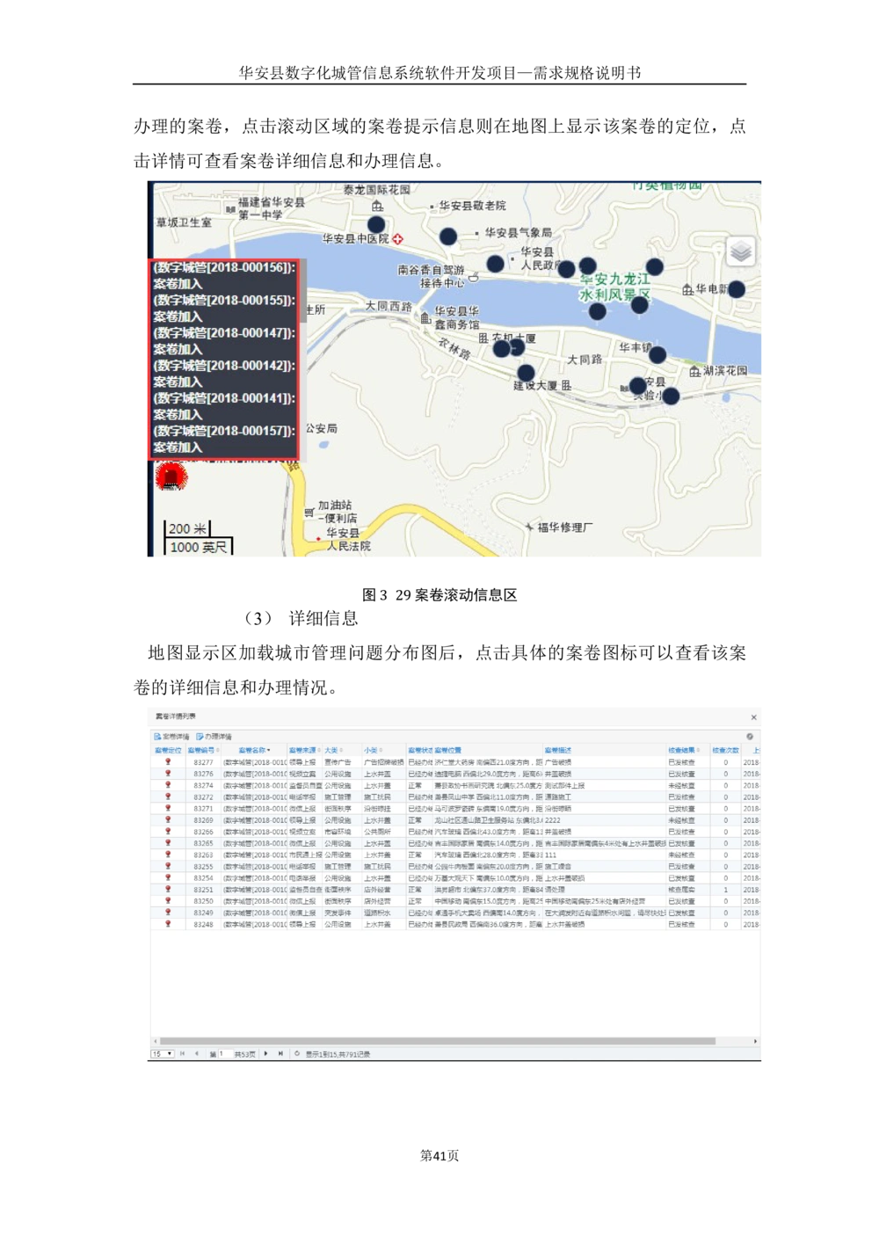Open the map layers switcher icon
This screenshot has height=1244, width=879.
point(741,252)
